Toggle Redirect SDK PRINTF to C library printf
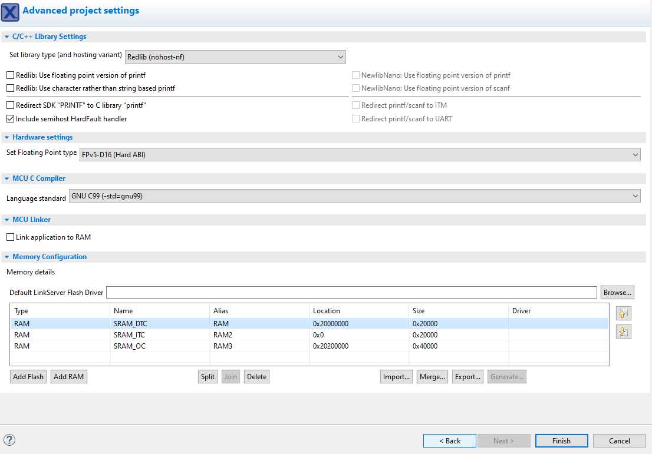 click(11, 105)
